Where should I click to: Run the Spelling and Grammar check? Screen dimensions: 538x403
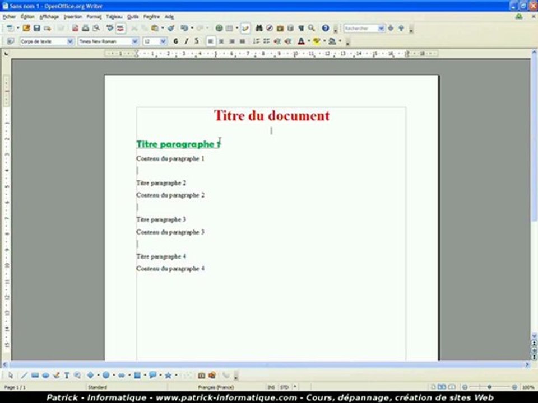110,28
